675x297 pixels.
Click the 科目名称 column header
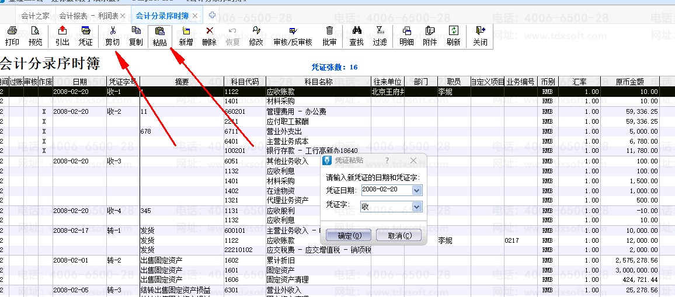pos(318,82)
